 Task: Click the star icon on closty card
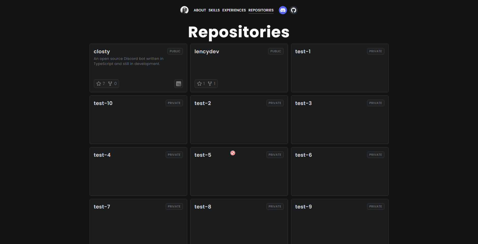pos(99,83)
